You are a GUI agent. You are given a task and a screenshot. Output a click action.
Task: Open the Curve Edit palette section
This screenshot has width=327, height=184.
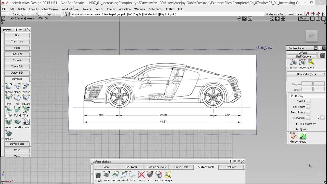tap(17, 66)
